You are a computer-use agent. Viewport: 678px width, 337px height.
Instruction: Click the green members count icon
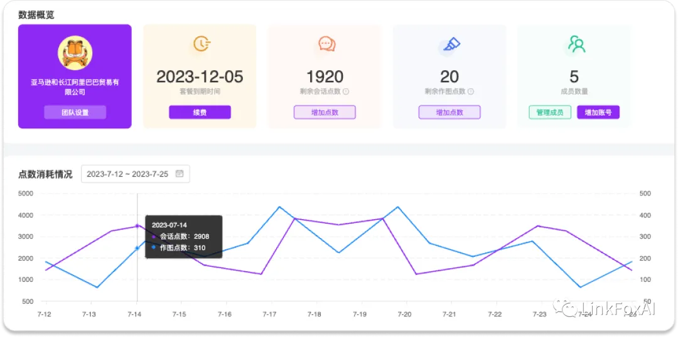coord(576,44)
